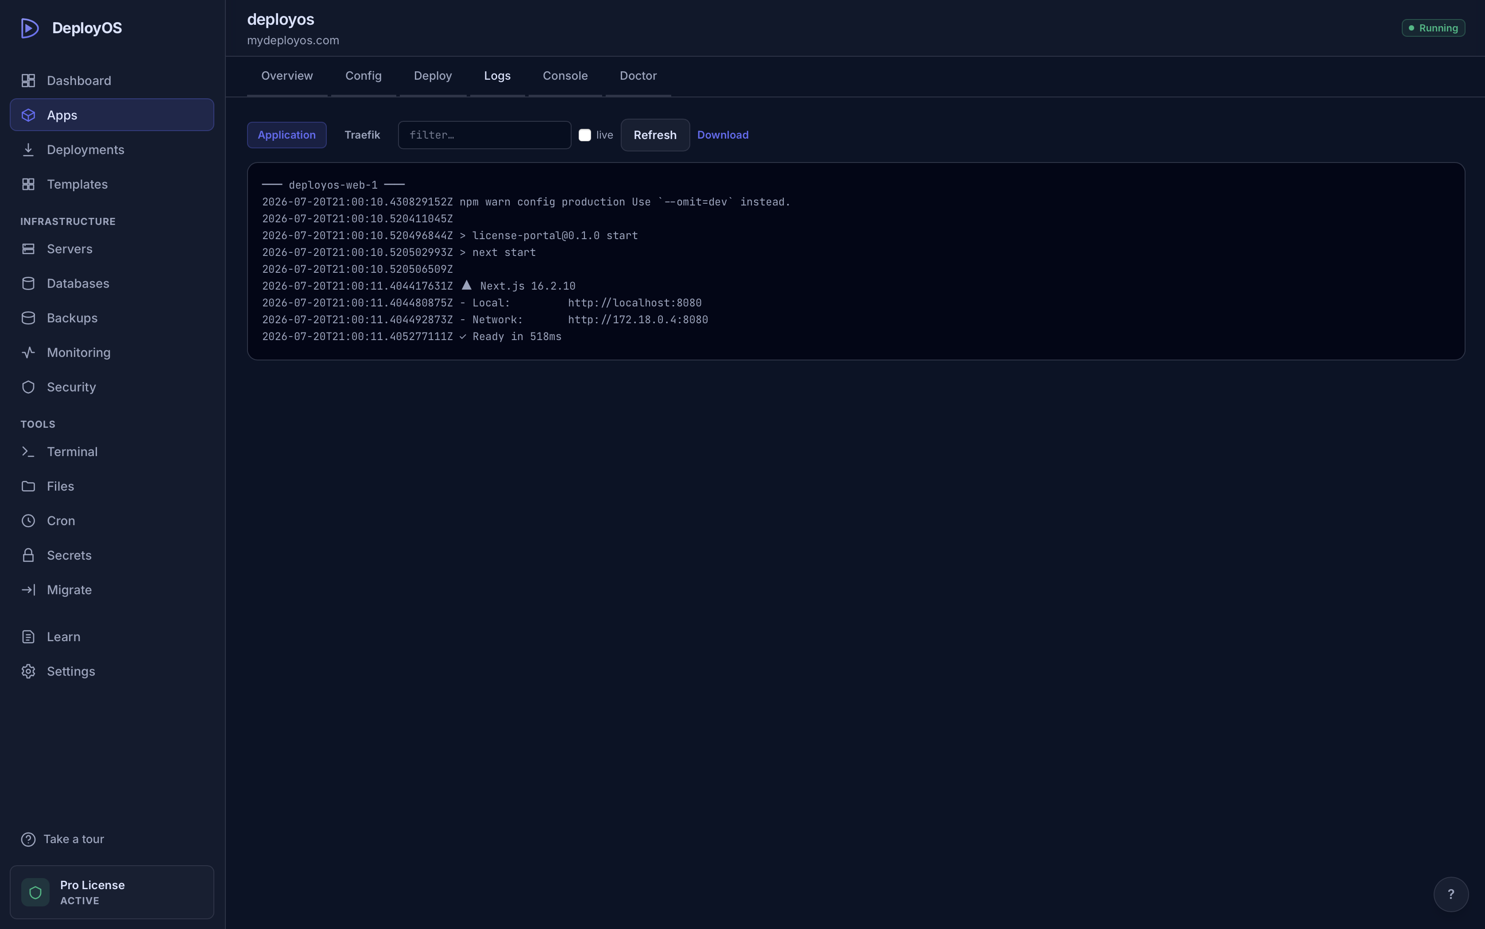Screen dimensions: 1485x929
Task: Click the 'Next.js 16.2.10' log line
Action: (x=418, y=286)
